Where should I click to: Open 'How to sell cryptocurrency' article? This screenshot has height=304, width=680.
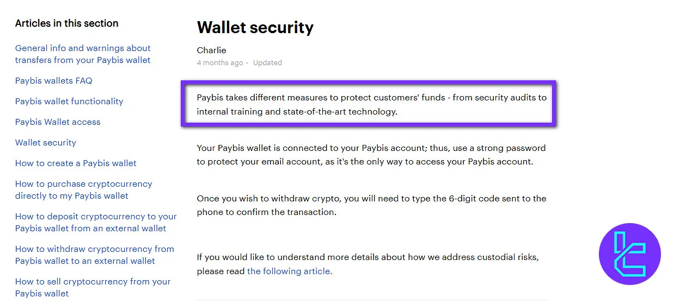tap(93, 288)
